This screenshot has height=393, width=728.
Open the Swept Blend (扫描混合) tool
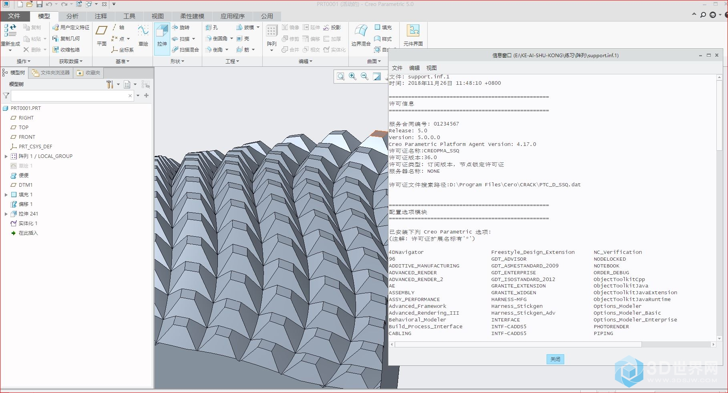pos(185,50)
